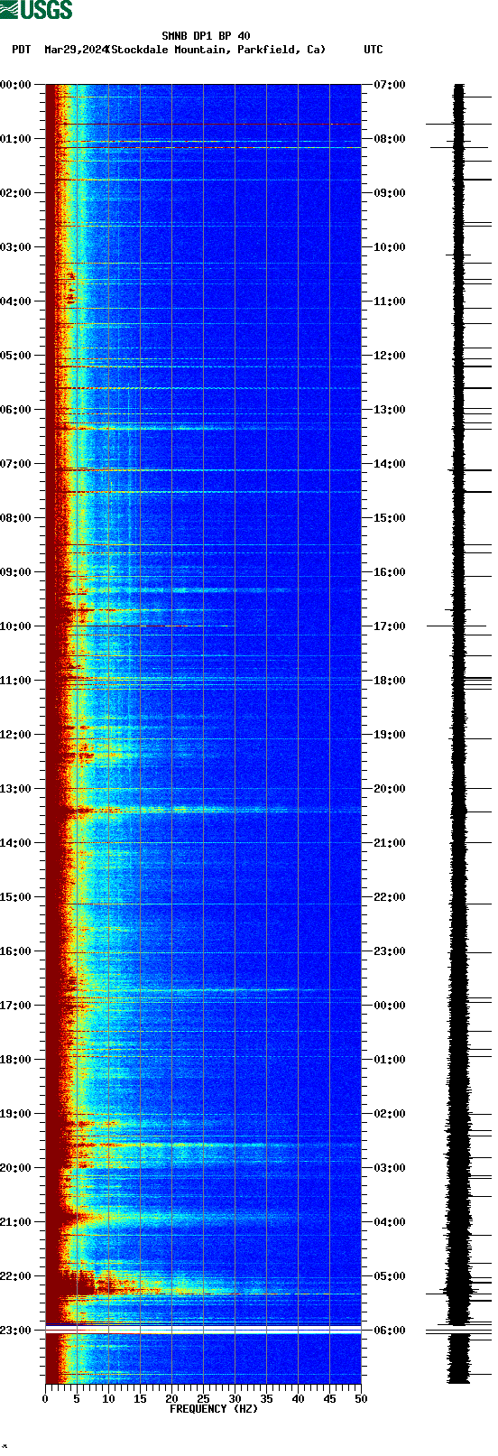Screen dimensions: 498x1456
Task: Click the 18:00 UTC label on right axis
Action: (x=390, y=681)
